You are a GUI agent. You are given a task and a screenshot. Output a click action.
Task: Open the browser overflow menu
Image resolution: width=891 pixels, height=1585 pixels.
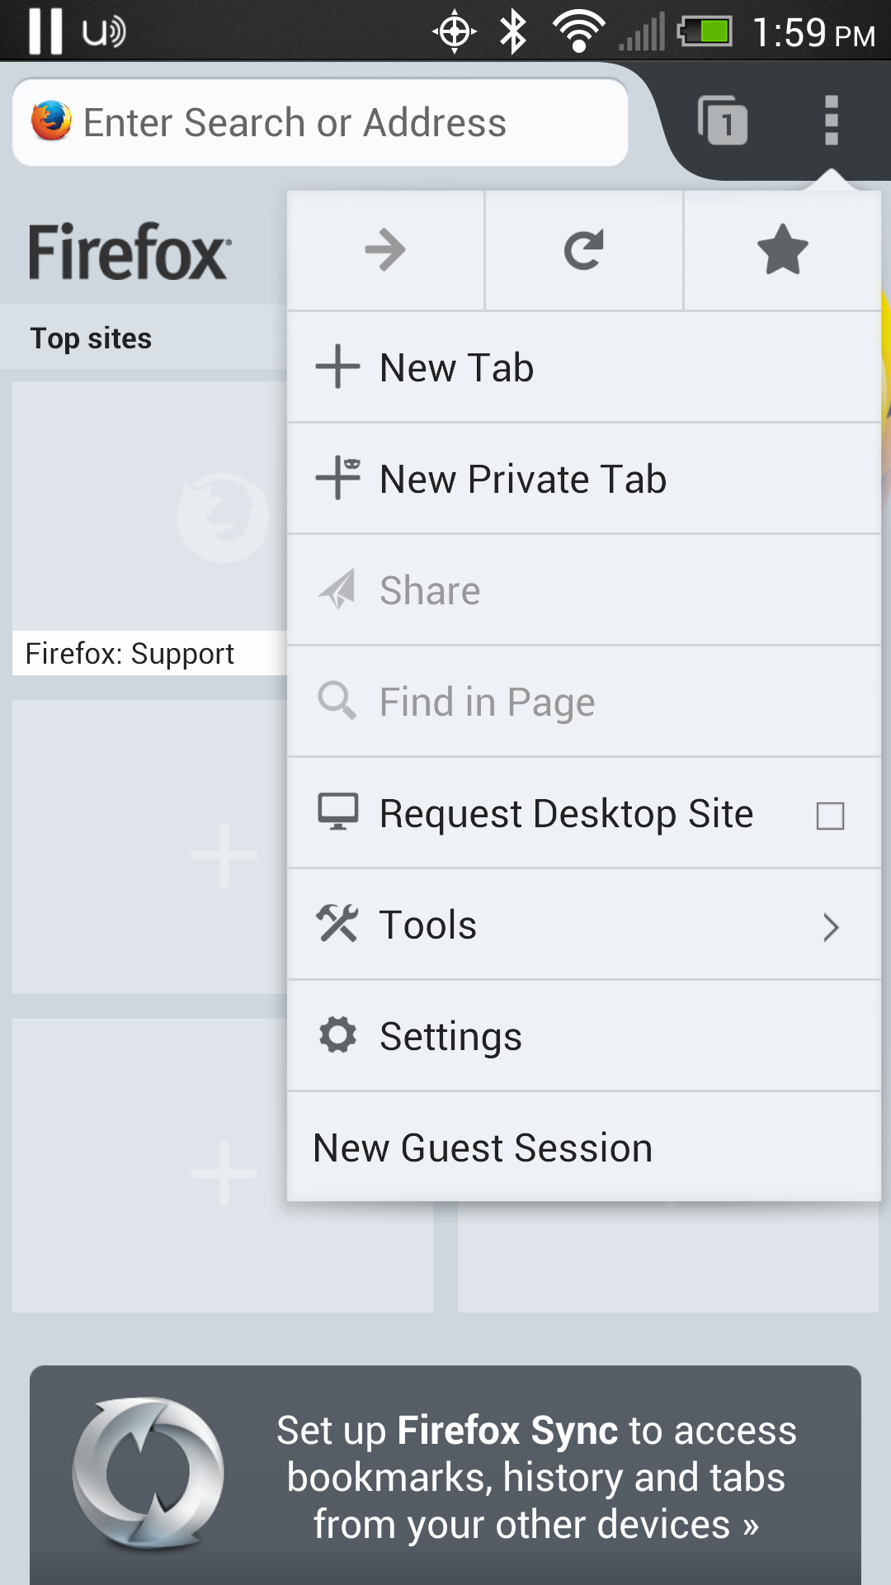(x=830, y=121)
